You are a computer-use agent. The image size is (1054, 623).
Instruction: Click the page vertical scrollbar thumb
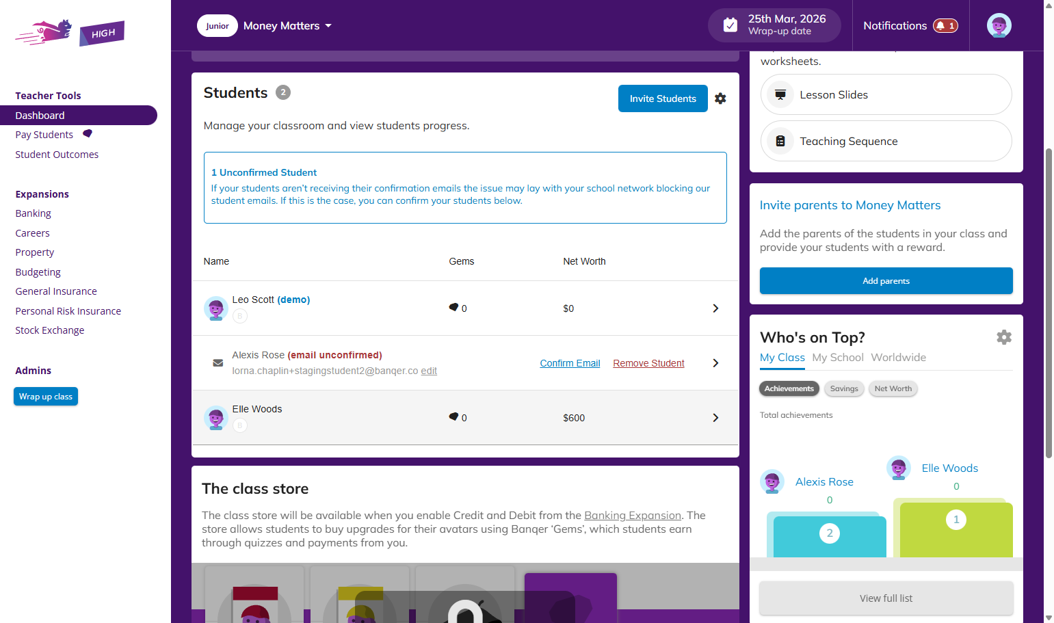1049,303
